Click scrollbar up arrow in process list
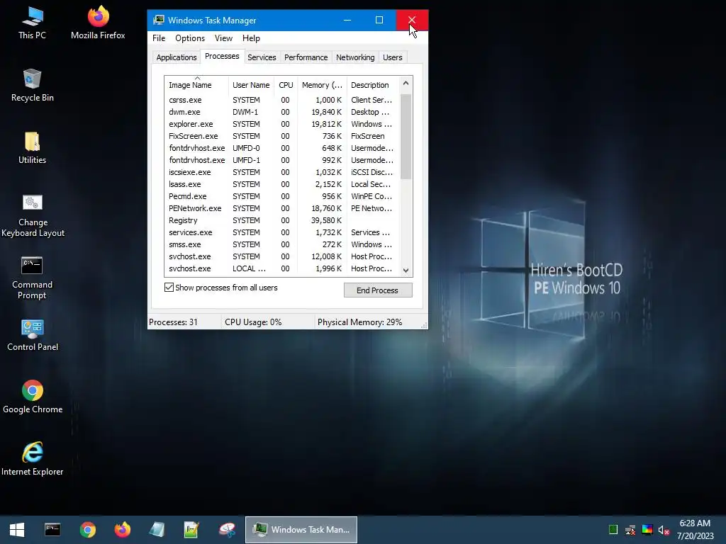The width and height of the screenshot is (726, 544). (x=406, y=84)
